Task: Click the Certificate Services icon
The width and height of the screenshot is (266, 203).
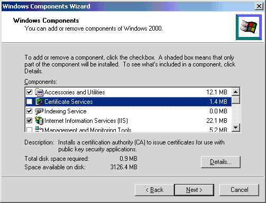Action: 39,102
